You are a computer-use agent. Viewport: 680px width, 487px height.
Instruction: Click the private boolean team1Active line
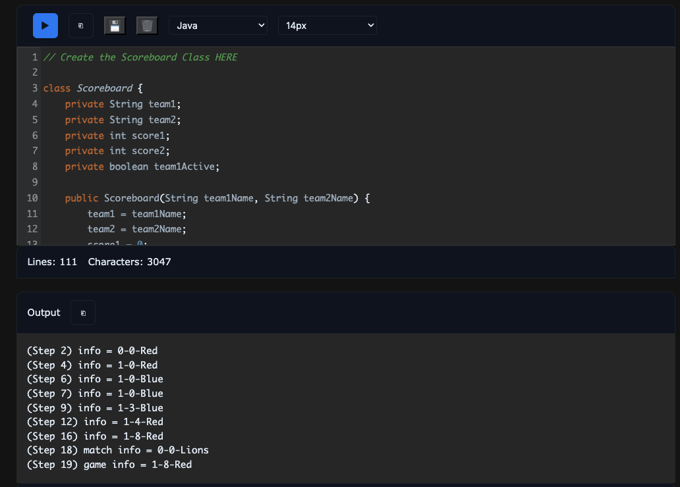(x=142, y=167)
